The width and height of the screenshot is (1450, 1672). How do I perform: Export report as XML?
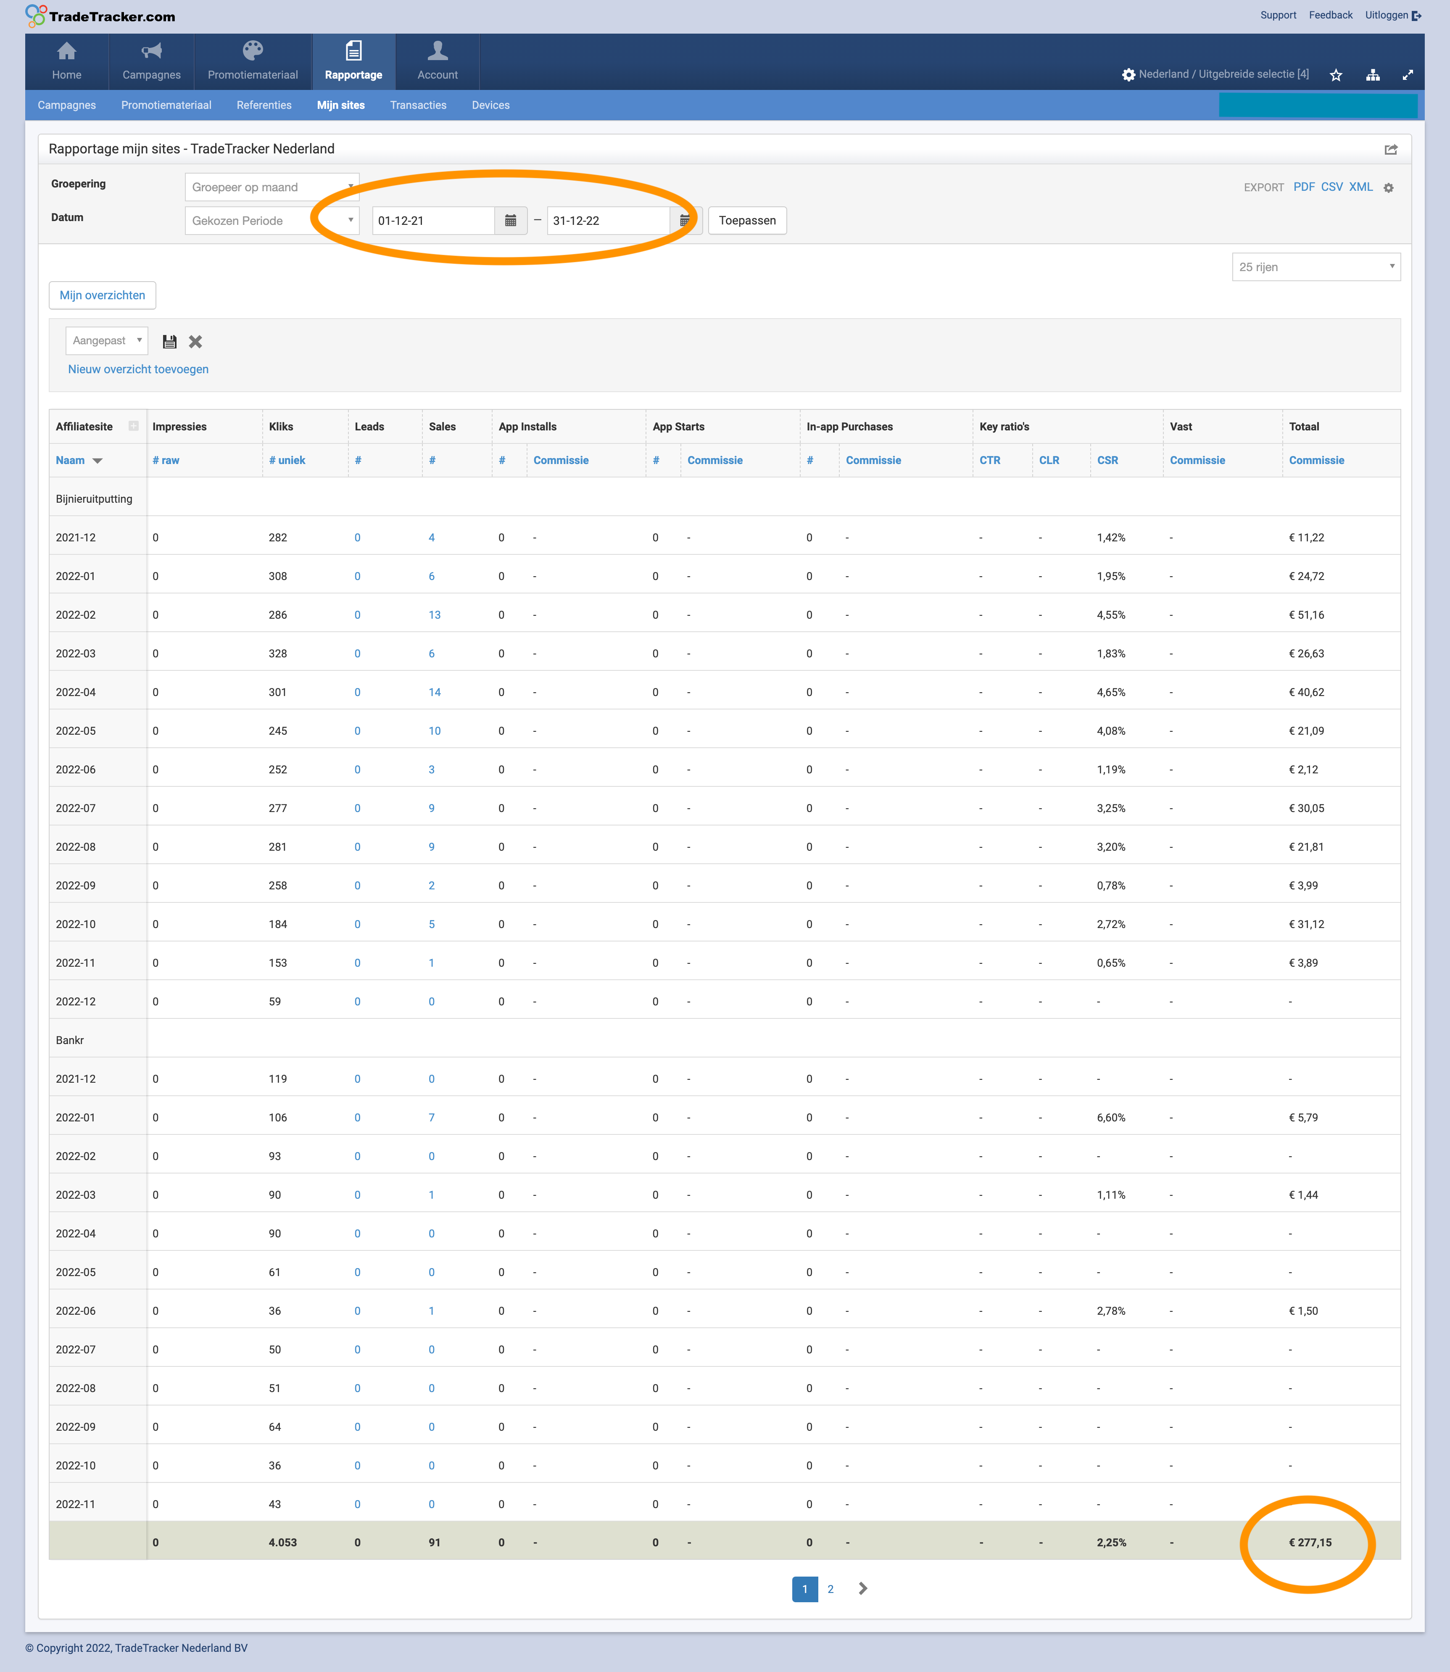click(1361, 187)
